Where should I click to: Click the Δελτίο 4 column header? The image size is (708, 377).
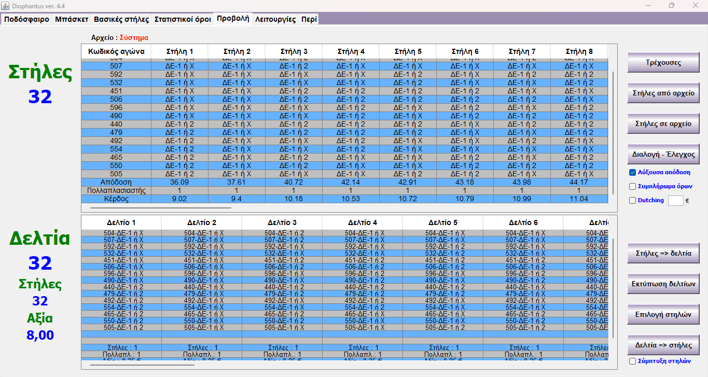[x=363, y=222]
